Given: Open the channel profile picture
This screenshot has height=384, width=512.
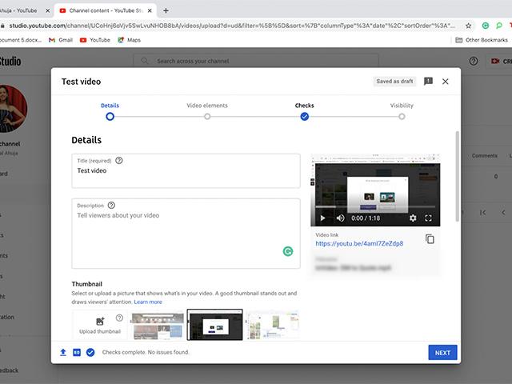Looking at the screenshot, I should [x=10, y=109].
